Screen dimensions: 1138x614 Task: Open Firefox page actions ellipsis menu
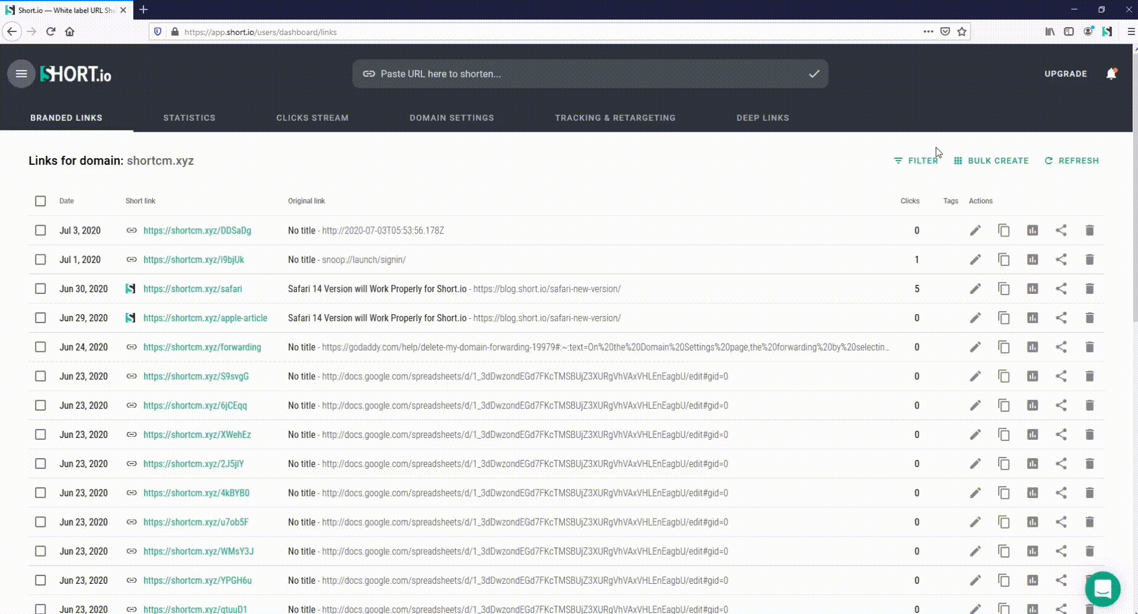pyautogui.click(x=928, y=32)
